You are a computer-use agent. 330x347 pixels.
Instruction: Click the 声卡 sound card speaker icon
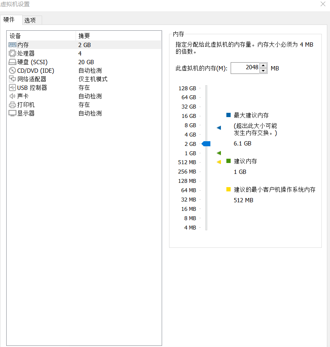point(12,96)
